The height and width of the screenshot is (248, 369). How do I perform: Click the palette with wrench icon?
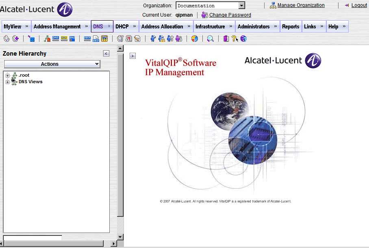coord(120,39)
